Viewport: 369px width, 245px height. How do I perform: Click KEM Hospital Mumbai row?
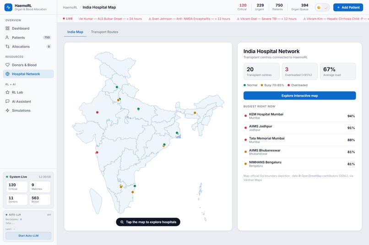[x=299, y=116]
